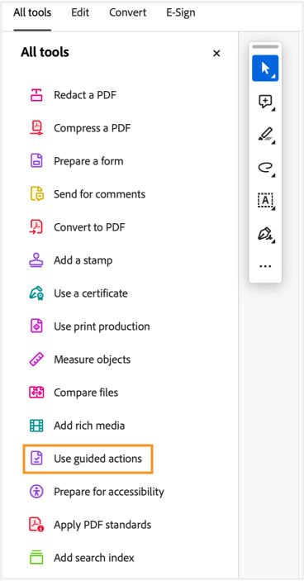Select Convert to PDF
This screenshot has height=581, width=304.
click(89, 227)
